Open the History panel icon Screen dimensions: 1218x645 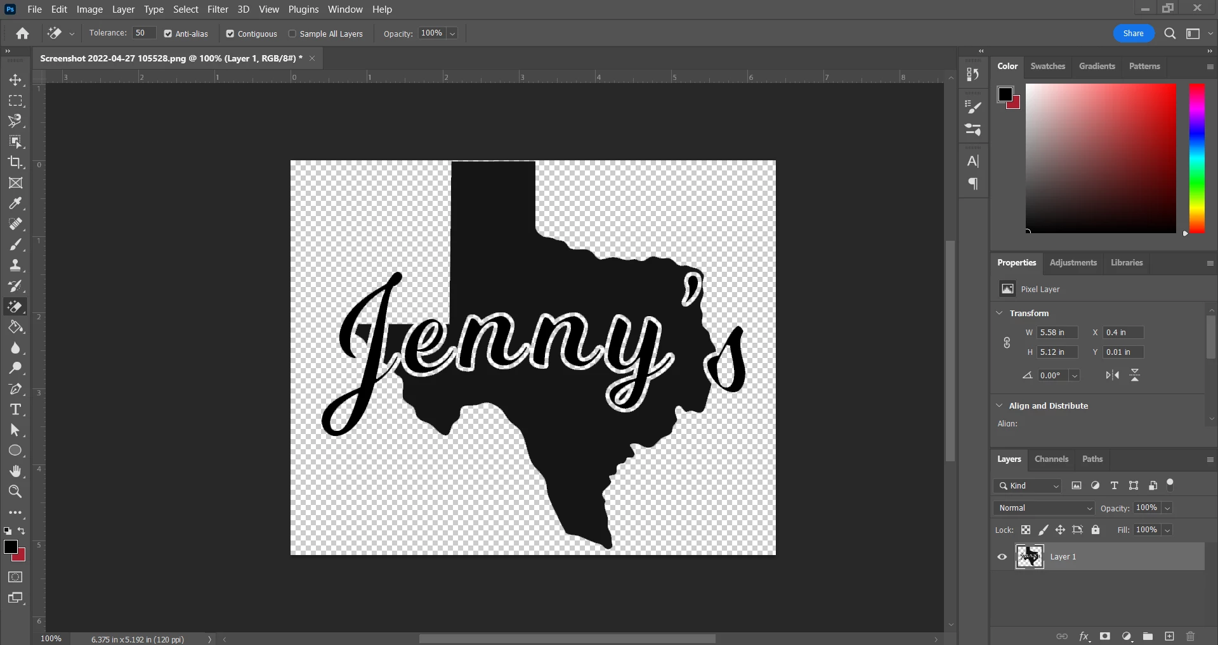pos(972,75)
